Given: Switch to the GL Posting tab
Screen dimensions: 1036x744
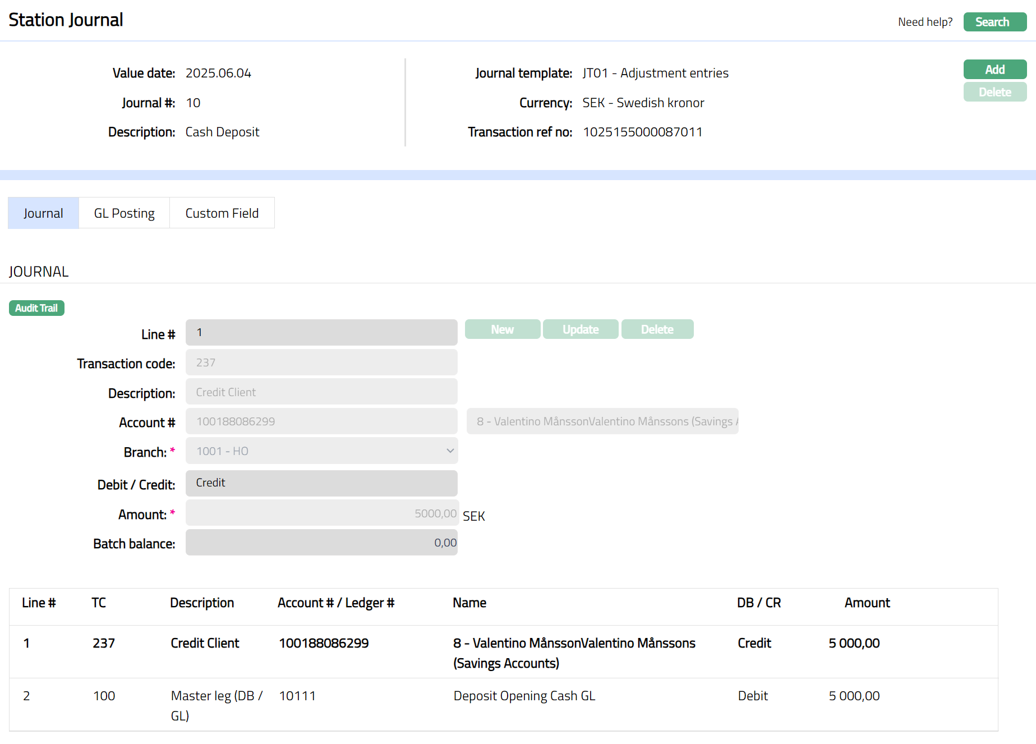Looking at the screenshot, I should point(124,213).
